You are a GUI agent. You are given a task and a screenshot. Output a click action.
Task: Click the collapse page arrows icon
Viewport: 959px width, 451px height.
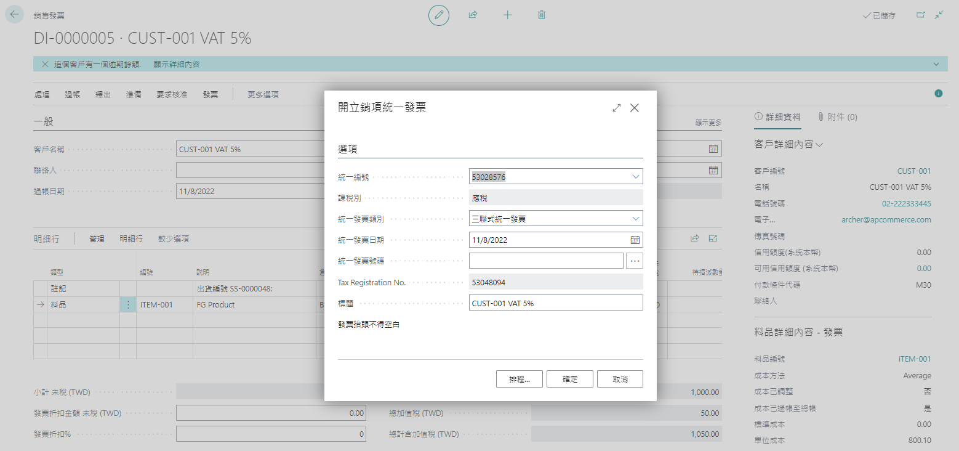tap(939, 15)
